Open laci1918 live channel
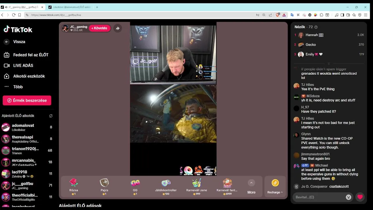This screenshot has height=210, width=373. [27, 174]
